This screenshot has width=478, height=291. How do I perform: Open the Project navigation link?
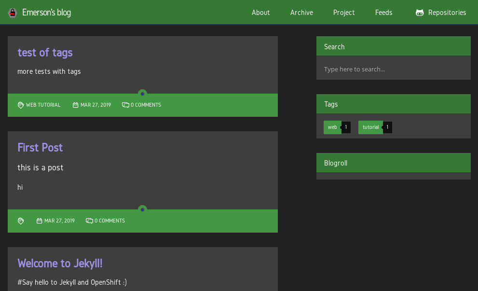point(344,13)
